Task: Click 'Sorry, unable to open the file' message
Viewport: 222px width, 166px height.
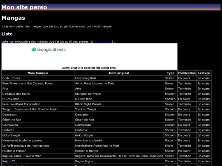Action: (x=89, y=68)
